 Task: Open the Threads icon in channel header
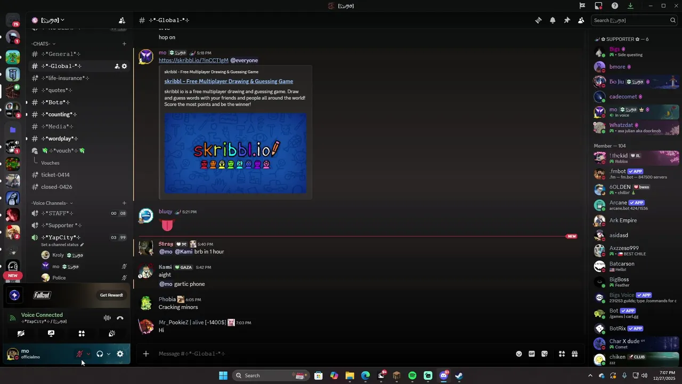point(539,20)
